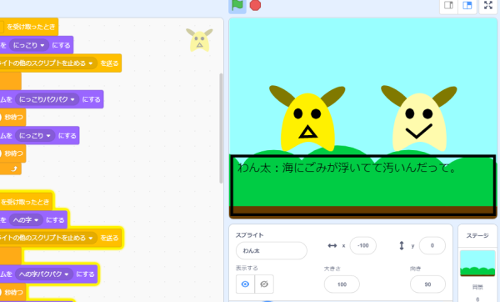500x302 pixels.
Task: Switch to small stage layout icon
Action: (448, 6)
